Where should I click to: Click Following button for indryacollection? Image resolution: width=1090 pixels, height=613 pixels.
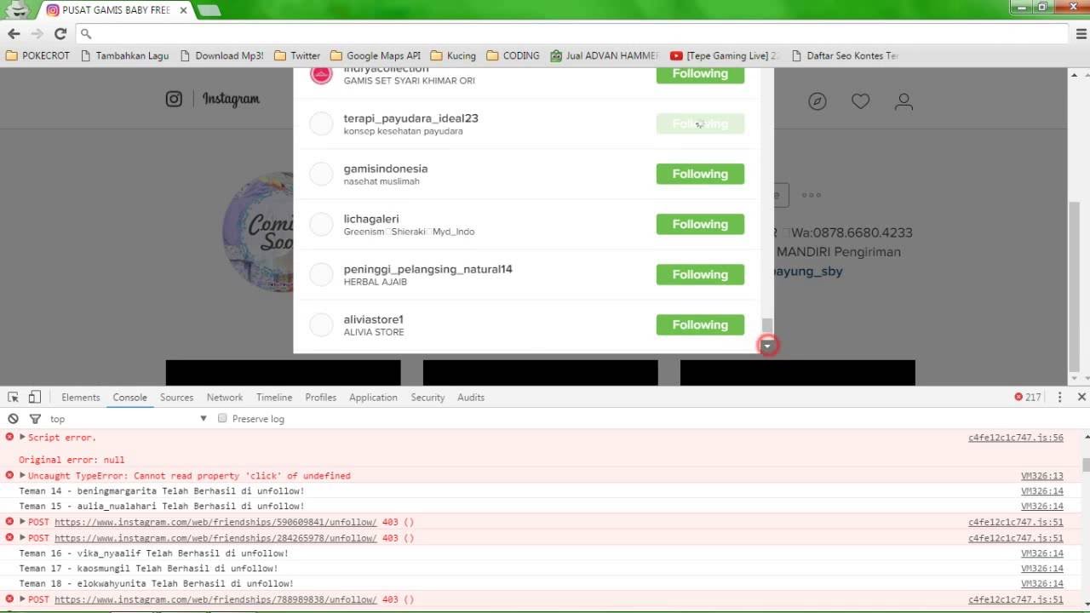(700, 74)
